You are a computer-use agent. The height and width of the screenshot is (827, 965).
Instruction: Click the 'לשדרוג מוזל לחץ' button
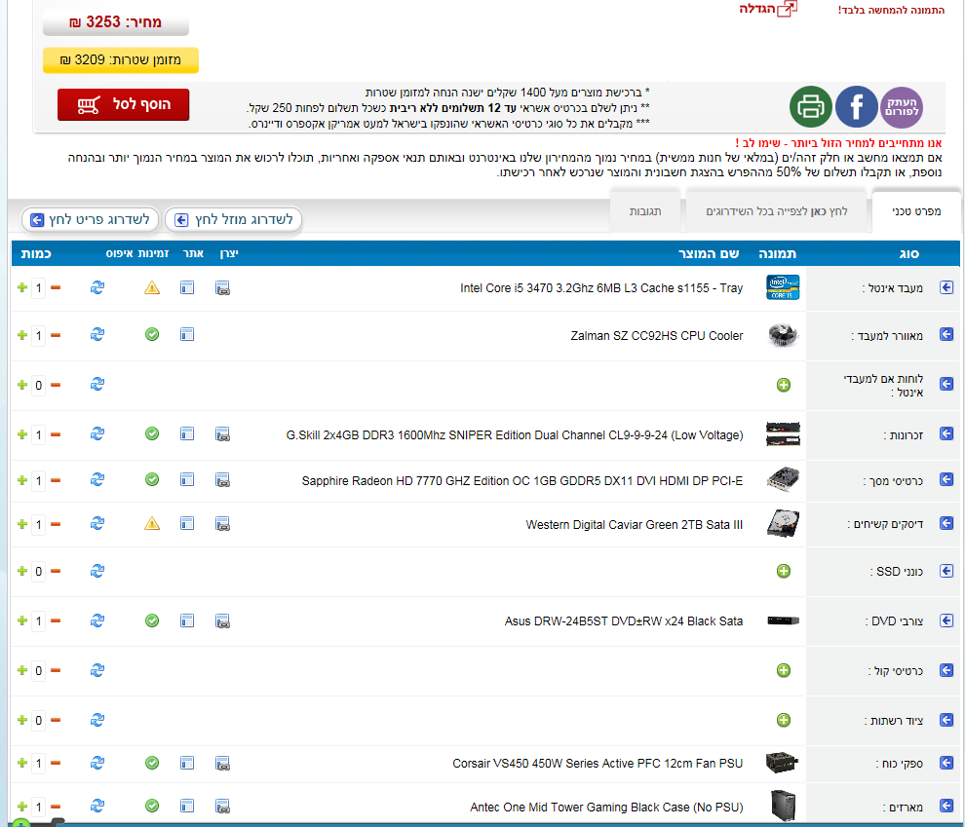point(234,219)
